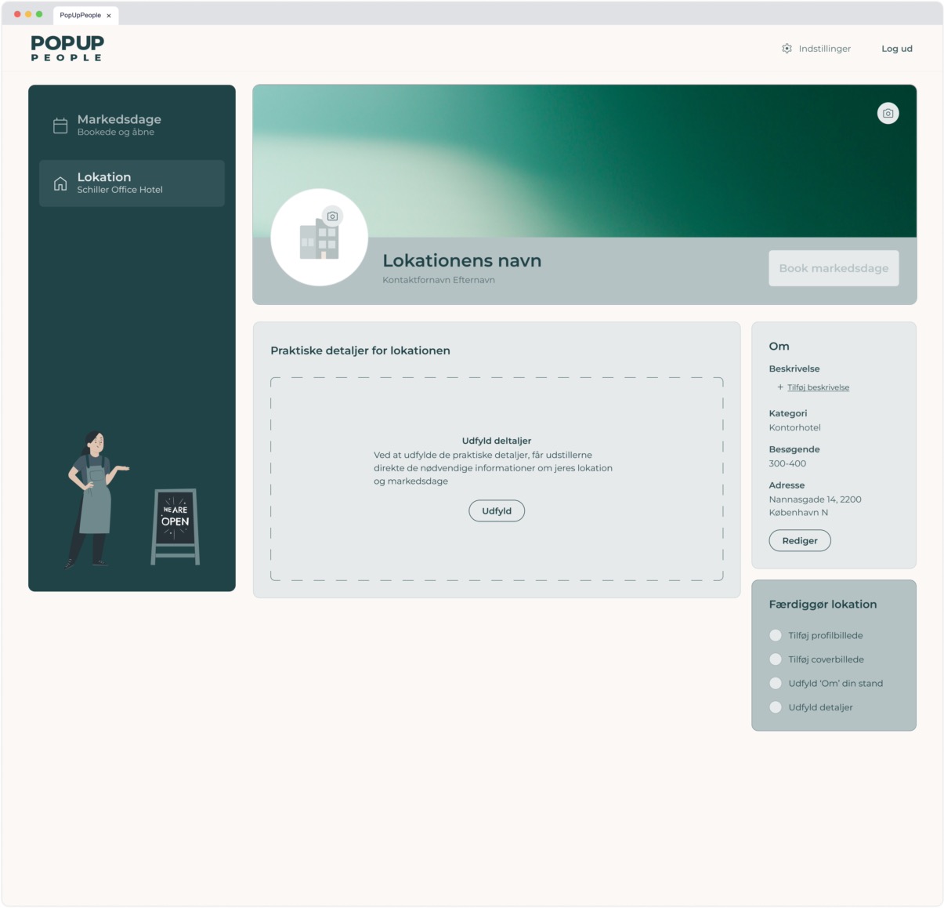Click the camera icon on the cover image

[888, 113]
